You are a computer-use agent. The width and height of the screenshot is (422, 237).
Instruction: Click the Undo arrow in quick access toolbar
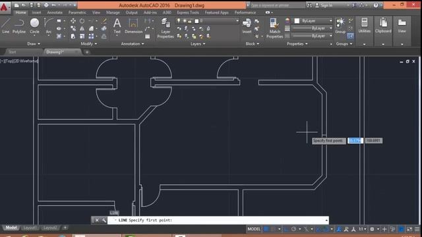[x=53, y=5]
